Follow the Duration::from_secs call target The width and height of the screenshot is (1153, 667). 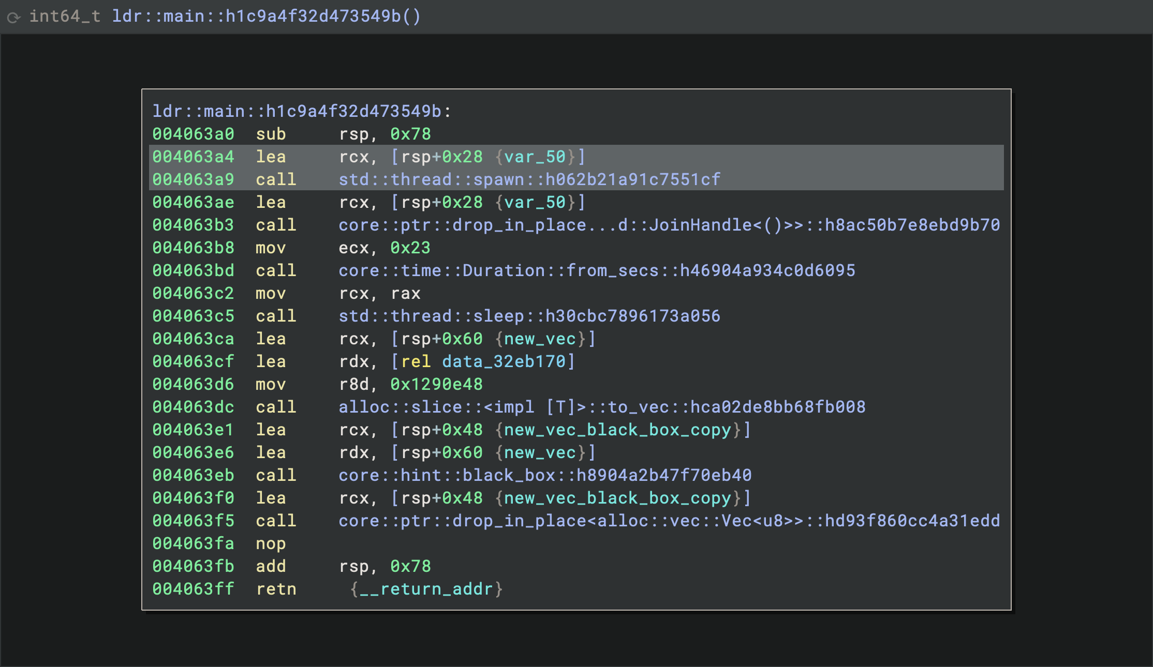tap(596, 270)
